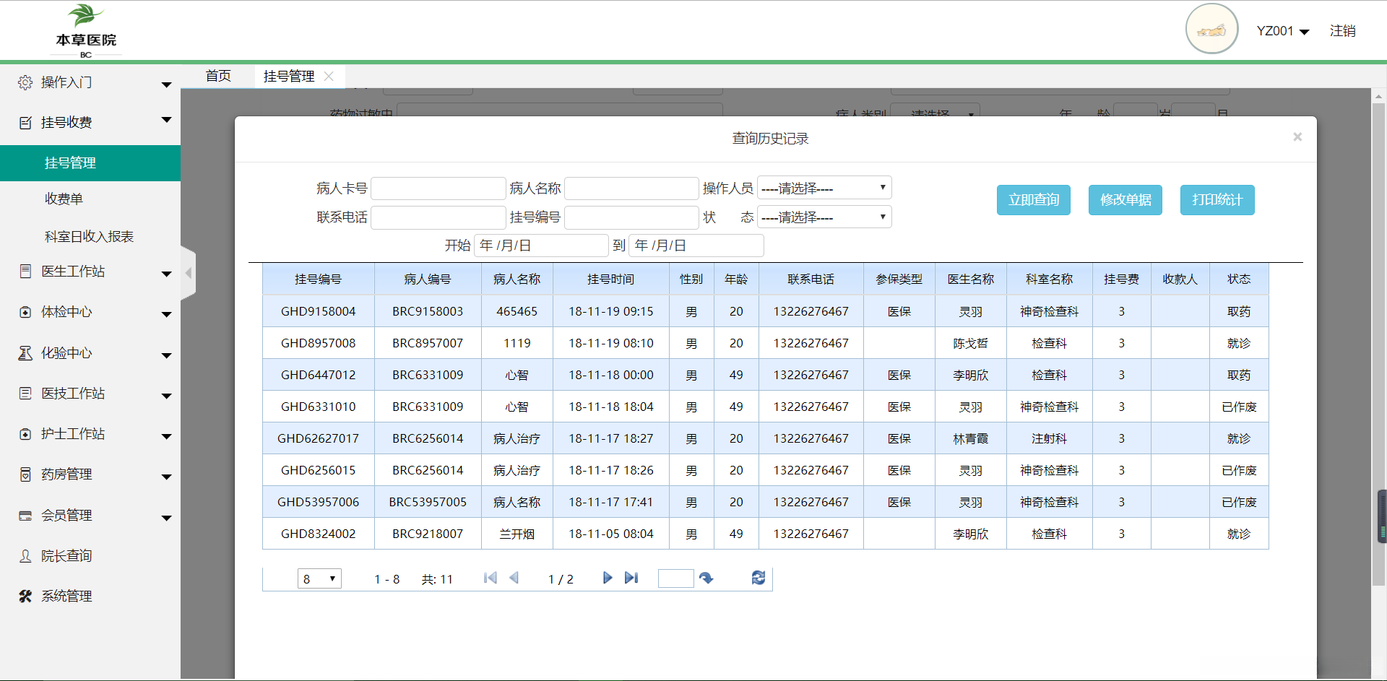
Task: Open 收费单 in the sidebar
Action: pos(64,199)
